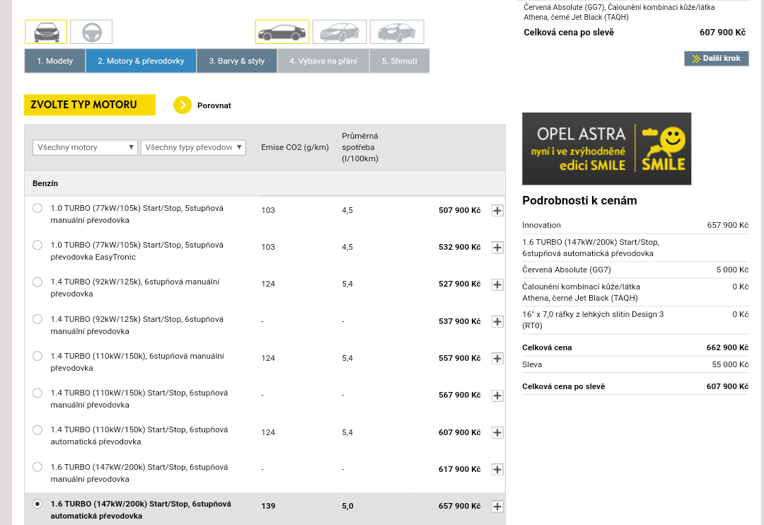Click the Další krok button
764x525 pixels.
[x=716, y=59]
